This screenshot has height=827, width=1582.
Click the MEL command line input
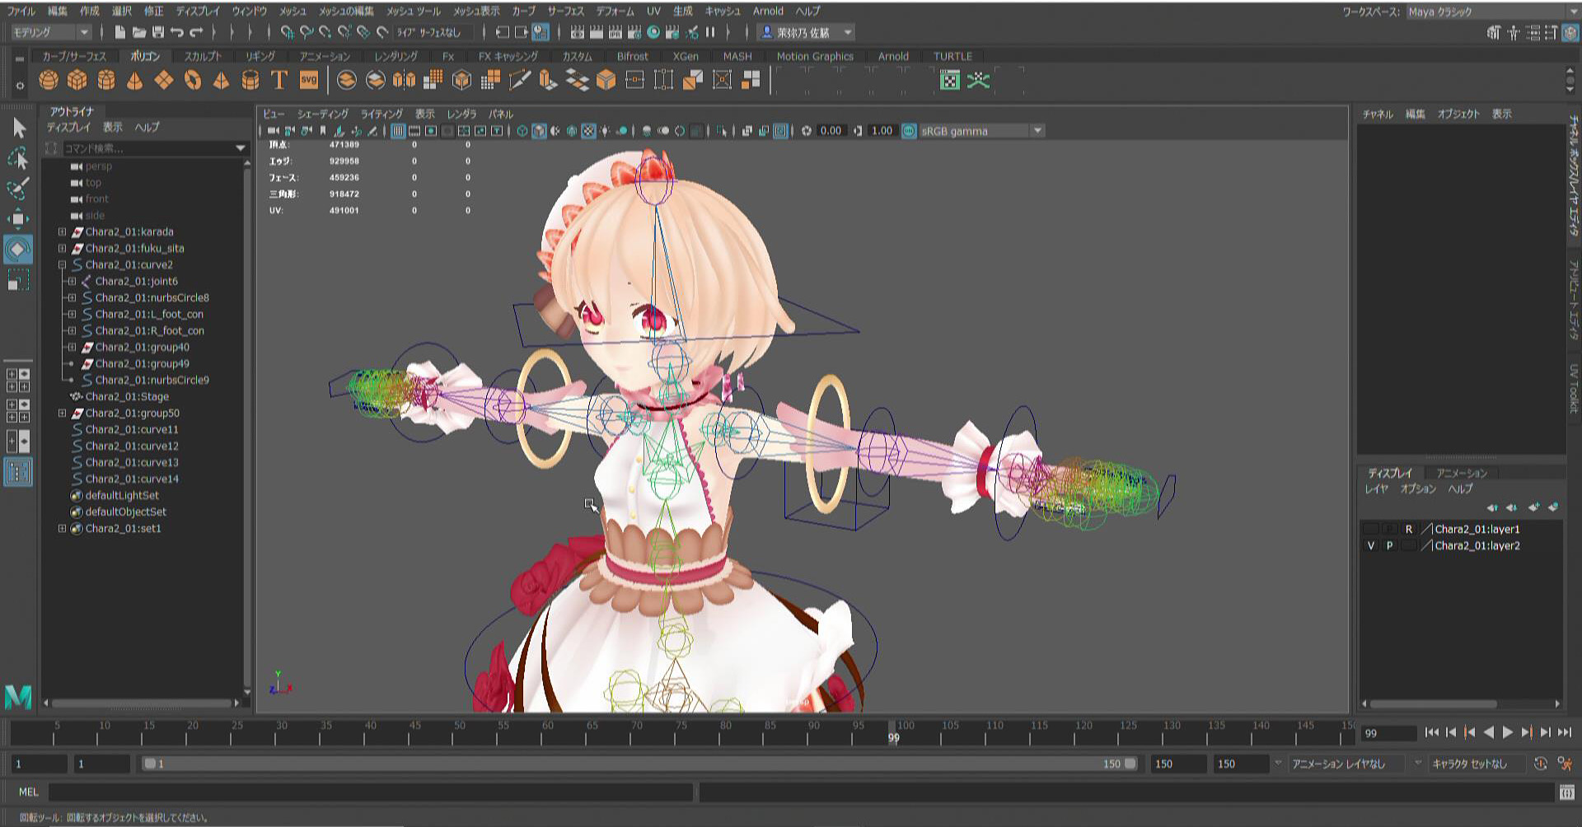(x=371, y=792)
